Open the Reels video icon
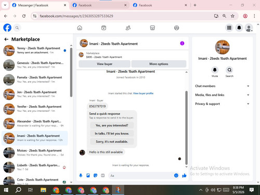 (x=103, y=28)
